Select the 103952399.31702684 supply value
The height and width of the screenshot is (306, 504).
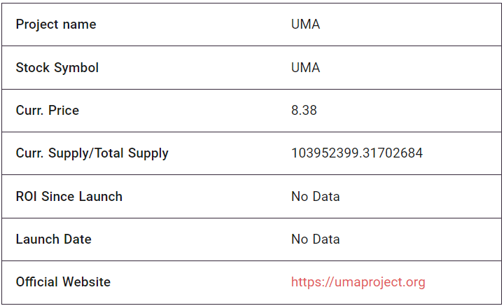(x=357, y=153)
